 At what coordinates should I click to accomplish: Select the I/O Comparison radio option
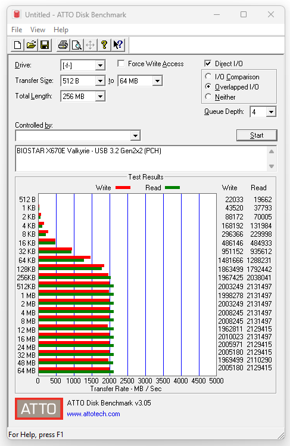(208, 76)
